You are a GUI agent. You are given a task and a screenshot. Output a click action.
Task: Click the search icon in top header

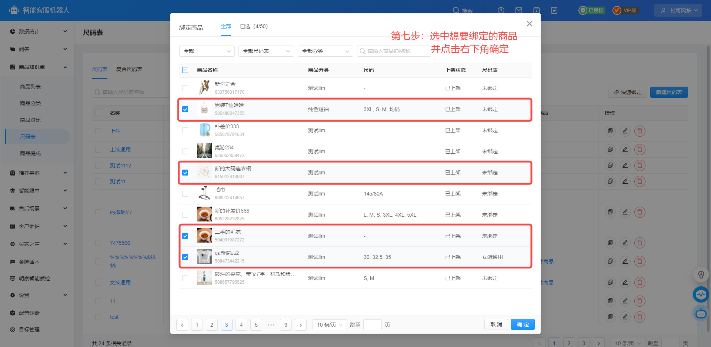[x=456, y=10]
